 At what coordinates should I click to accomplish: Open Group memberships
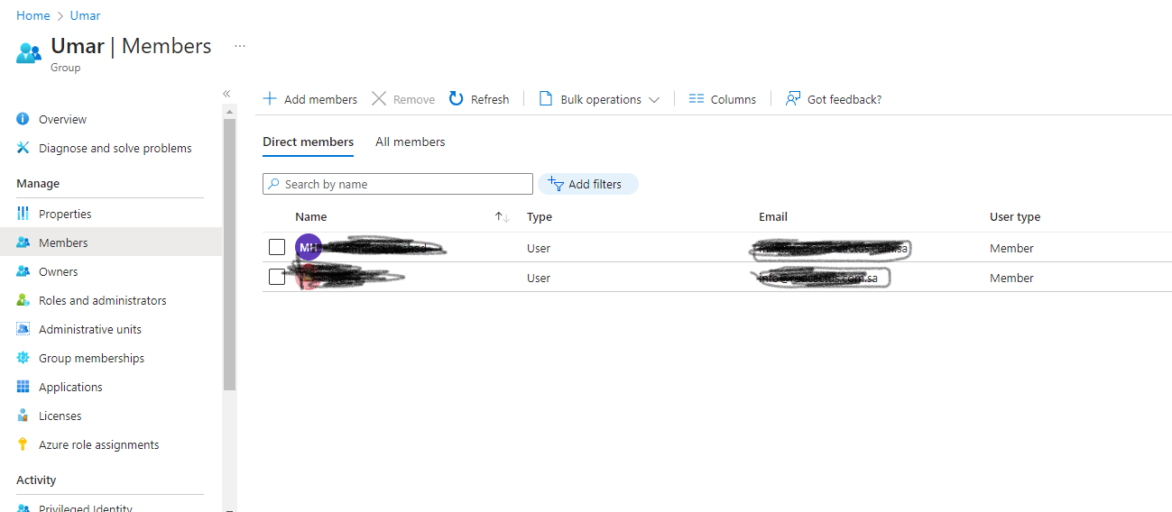(91, 358)
